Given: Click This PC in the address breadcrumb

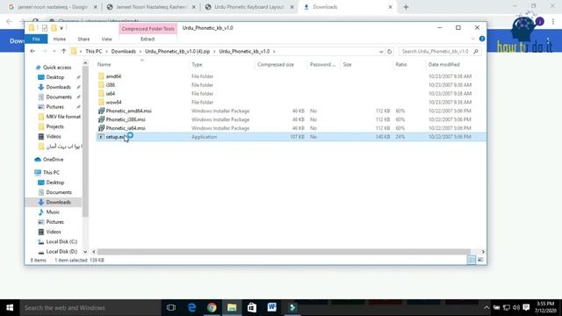Looking at the screenshot, I should point(94,52).
